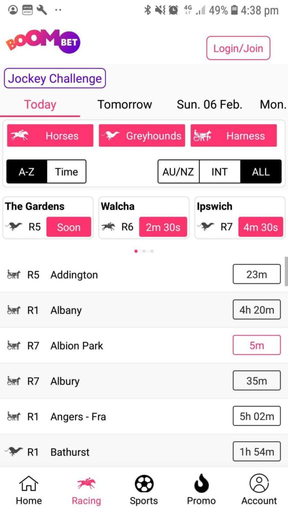Select the Tomorrow tab
The height and width of the screenshot is (512, 288).
(124, 104)
